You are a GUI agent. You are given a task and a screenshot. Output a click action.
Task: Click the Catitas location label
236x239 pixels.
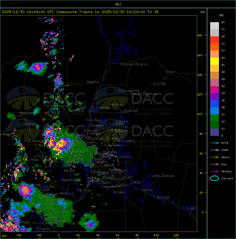(x=147, y=190)
